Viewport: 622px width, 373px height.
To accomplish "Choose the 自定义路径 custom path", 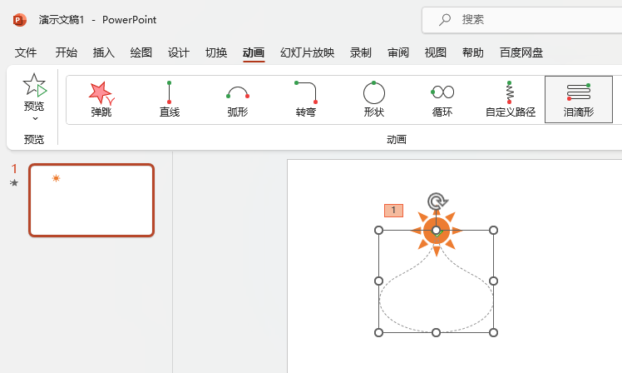I will (x=511, y=100).
